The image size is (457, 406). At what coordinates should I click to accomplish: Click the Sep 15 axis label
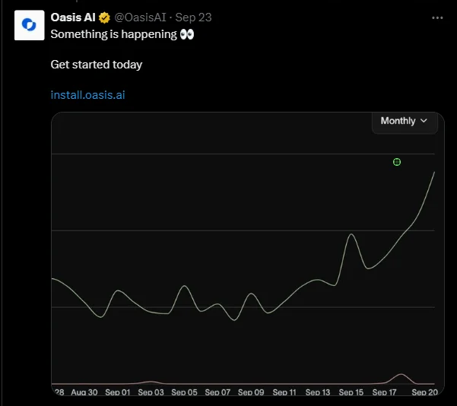click(351, 392)
